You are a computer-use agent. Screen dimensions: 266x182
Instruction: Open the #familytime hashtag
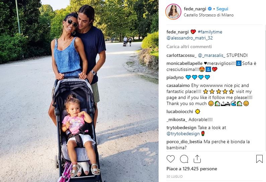[x=210, y=32]
